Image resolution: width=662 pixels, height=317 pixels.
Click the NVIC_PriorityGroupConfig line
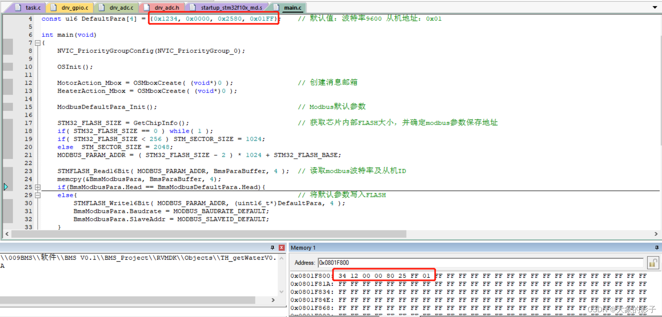pos(151,51)
